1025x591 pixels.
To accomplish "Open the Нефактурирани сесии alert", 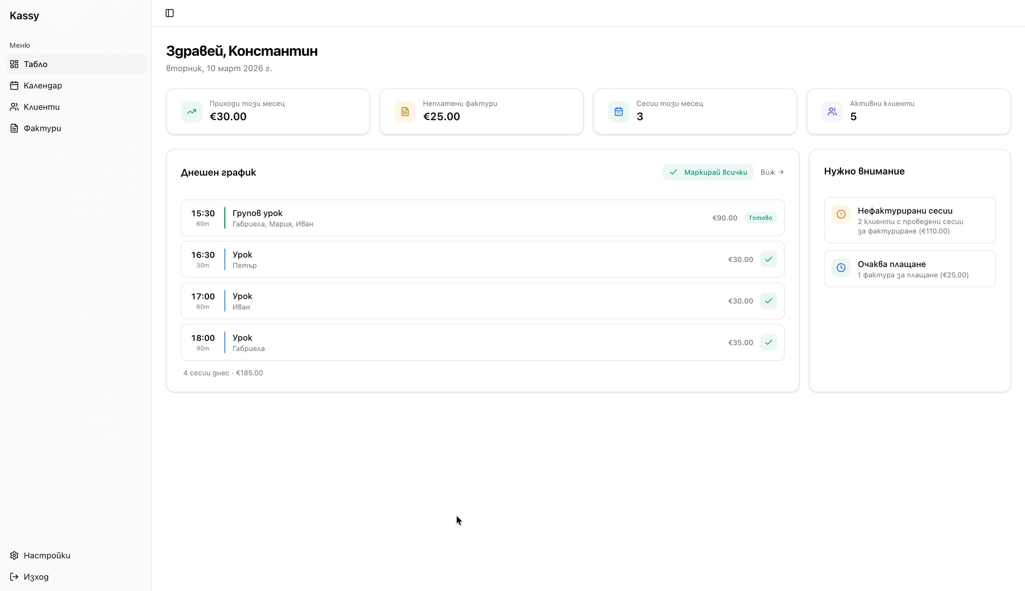I will click(909, 220).
